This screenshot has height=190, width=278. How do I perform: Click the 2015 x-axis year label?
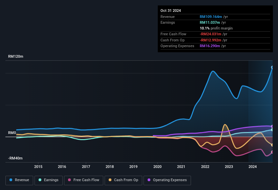click(38, 167)
